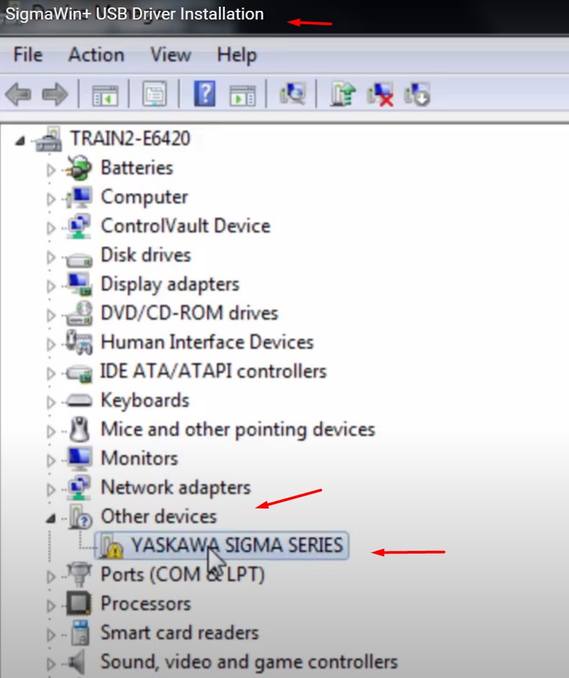Click the Disable device toolbar icon
Screen dimensions: 569x678
click(x=417, y=94)
